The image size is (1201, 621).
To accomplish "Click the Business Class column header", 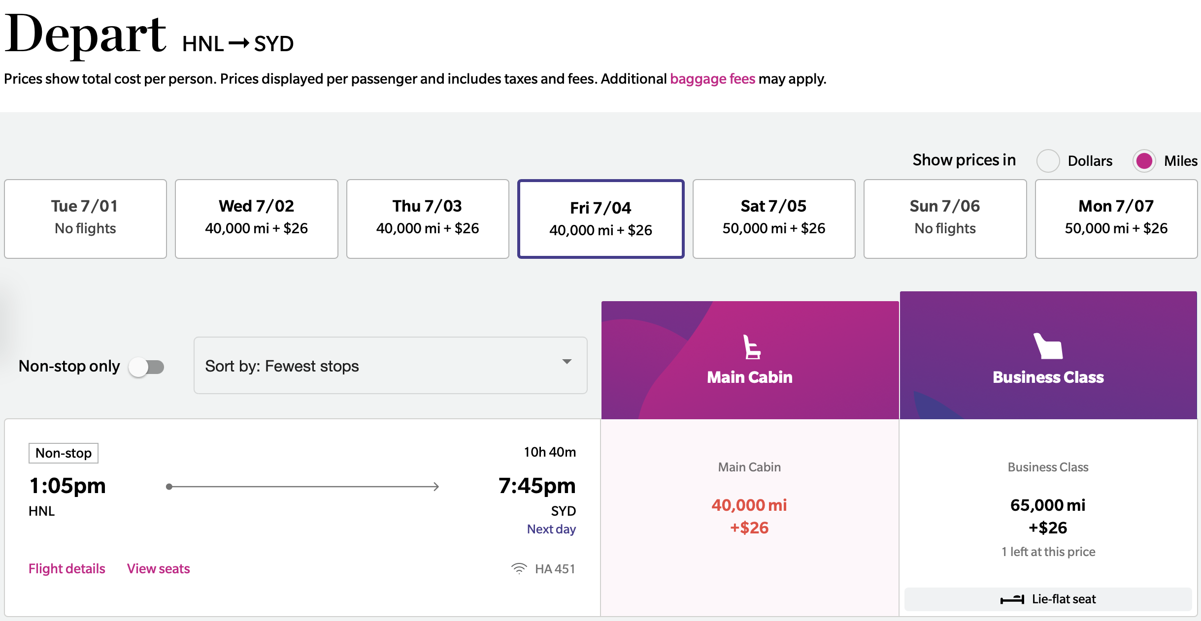I will tap(1048, 355).
